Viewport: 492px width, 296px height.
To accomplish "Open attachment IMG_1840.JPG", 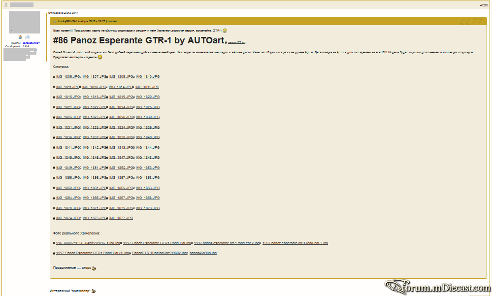I will pos(148,137).
